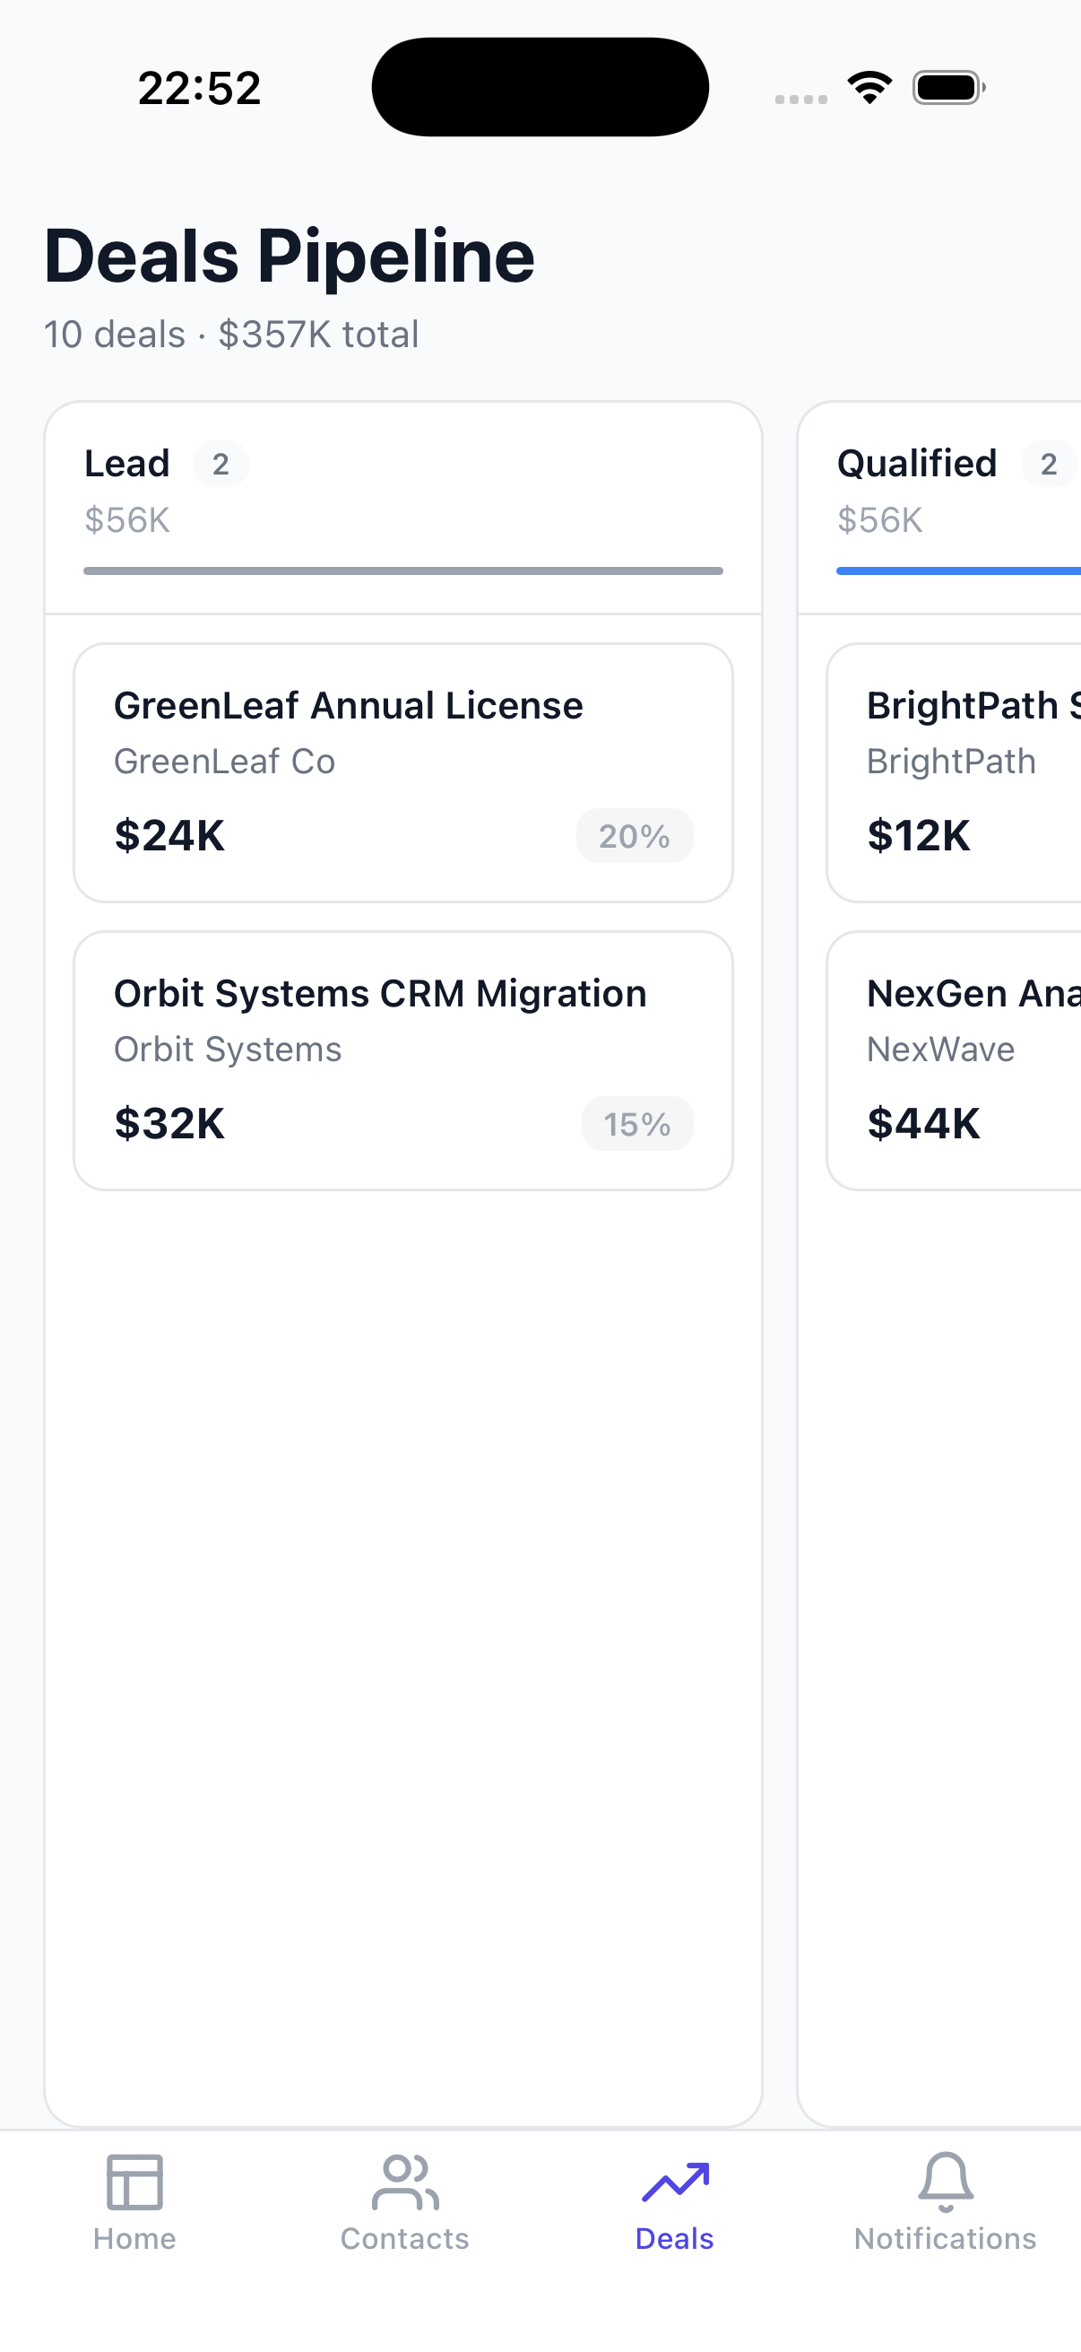Tap the $56K total under Lead

coord(127,519)
